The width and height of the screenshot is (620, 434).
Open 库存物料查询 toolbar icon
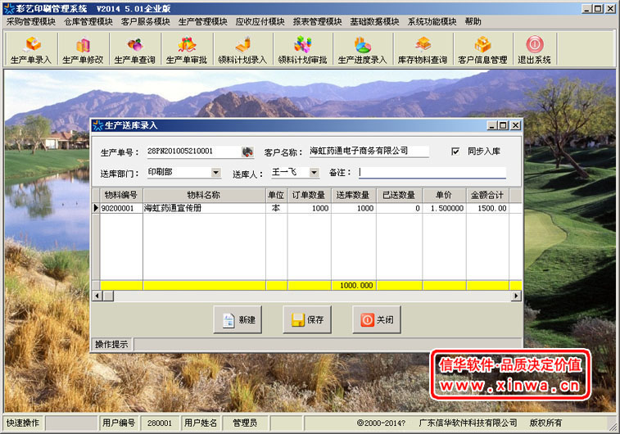(x=423, y=49)
